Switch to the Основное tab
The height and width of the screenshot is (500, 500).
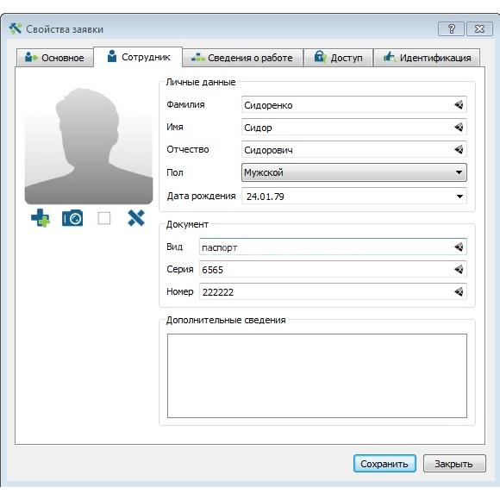(x=55, y=58)
